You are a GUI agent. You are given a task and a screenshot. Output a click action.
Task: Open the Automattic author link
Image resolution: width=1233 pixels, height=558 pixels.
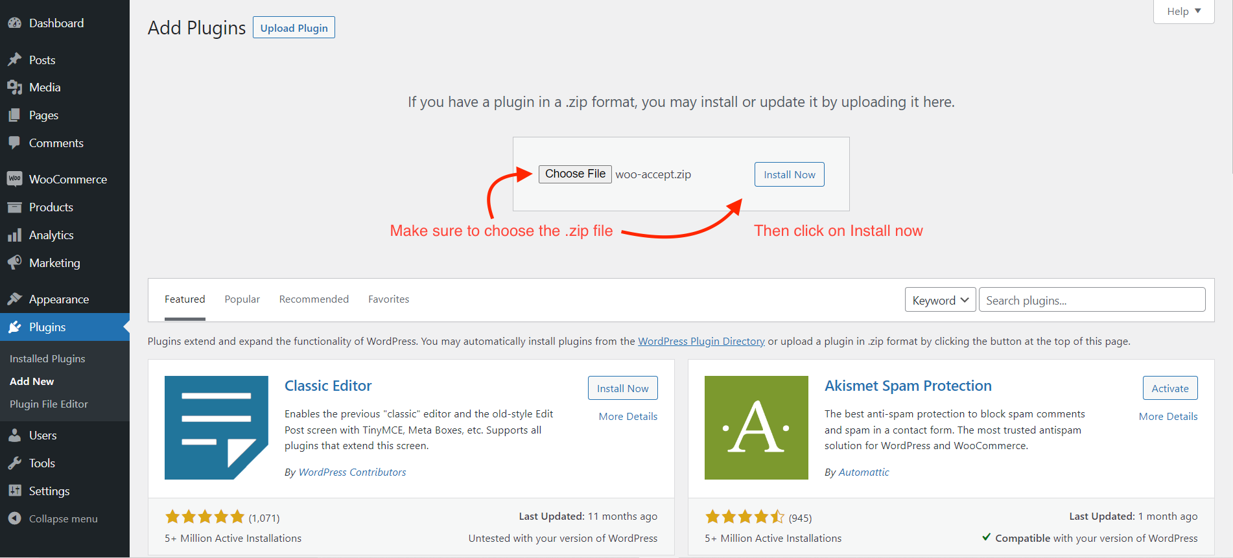pyautogui.click(x=863, y=472)
